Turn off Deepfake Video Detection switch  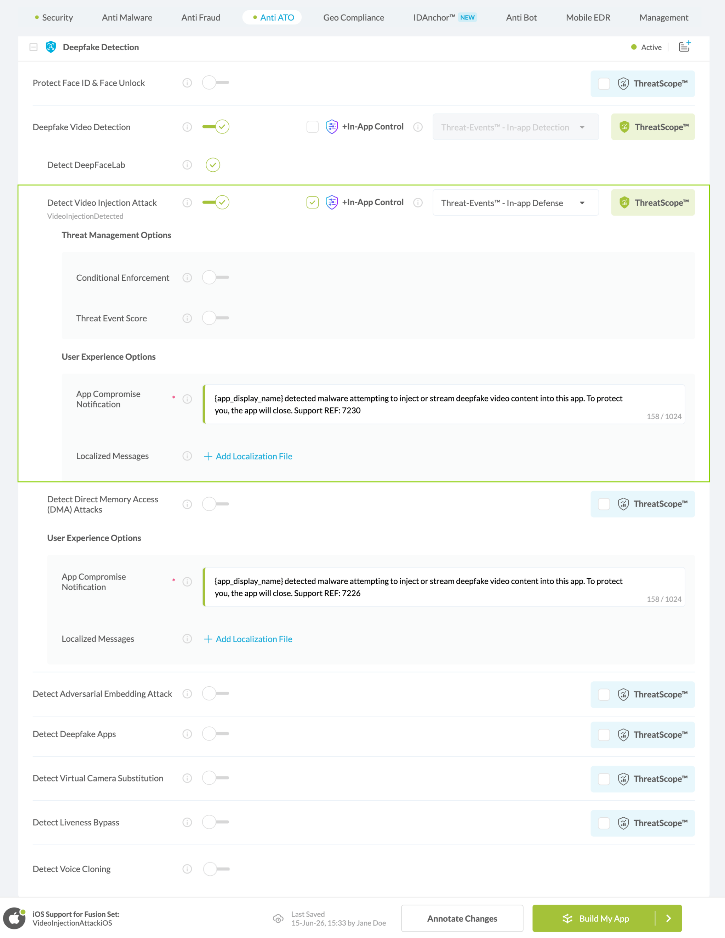click(x=216, y=127)
